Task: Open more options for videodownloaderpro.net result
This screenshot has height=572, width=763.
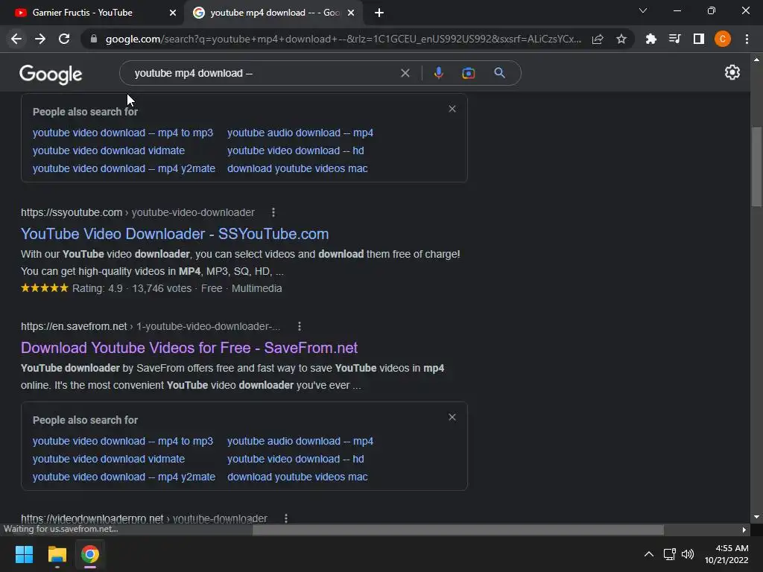Action: [x=286, y=518]
